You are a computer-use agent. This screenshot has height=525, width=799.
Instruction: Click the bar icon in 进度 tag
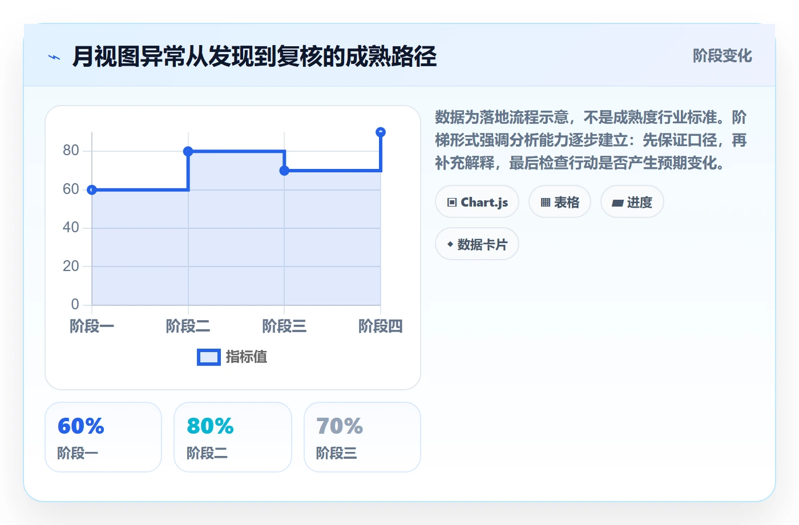click(x=618, y=203)
